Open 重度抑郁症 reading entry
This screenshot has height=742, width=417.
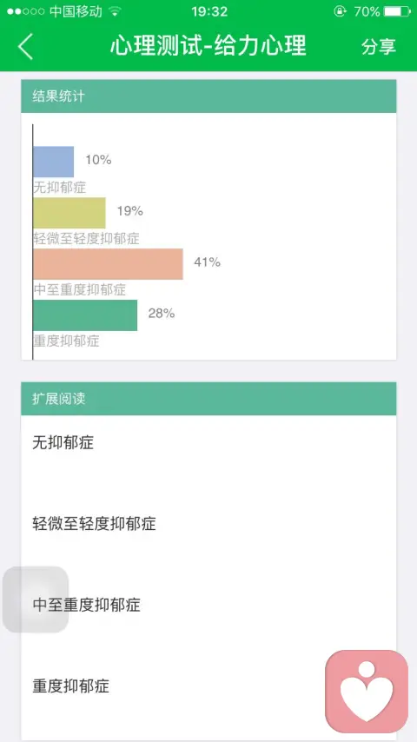click(x=208, y=686)
